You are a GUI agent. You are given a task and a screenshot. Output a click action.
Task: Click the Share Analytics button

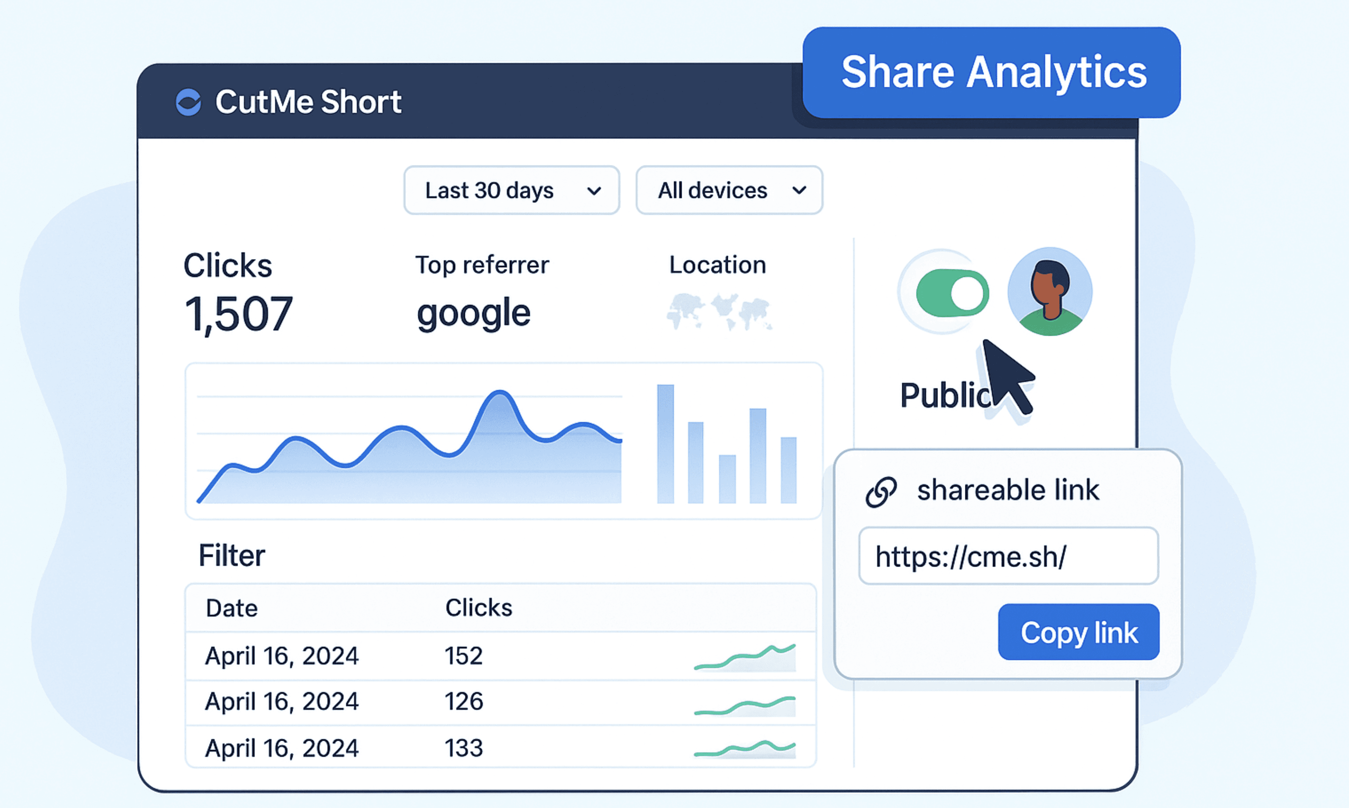(x=991, y=72)
